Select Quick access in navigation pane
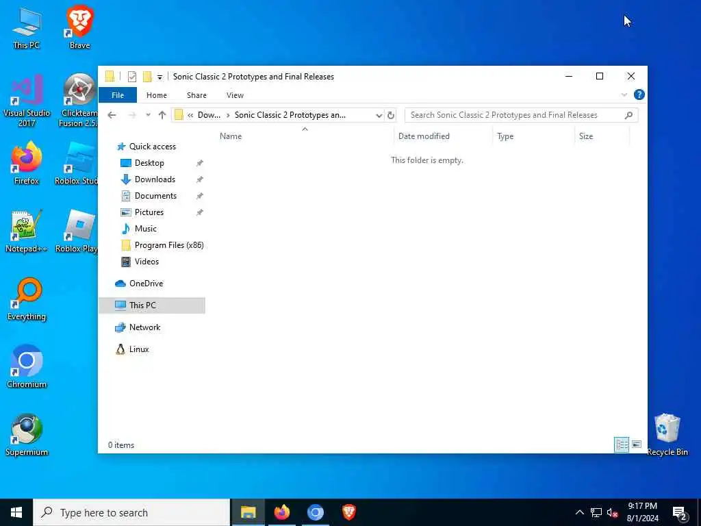 [x=152, y=147]
